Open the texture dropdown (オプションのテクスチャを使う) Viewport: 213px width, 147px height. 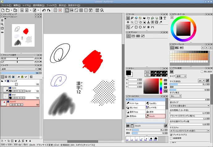coord(190,131)
